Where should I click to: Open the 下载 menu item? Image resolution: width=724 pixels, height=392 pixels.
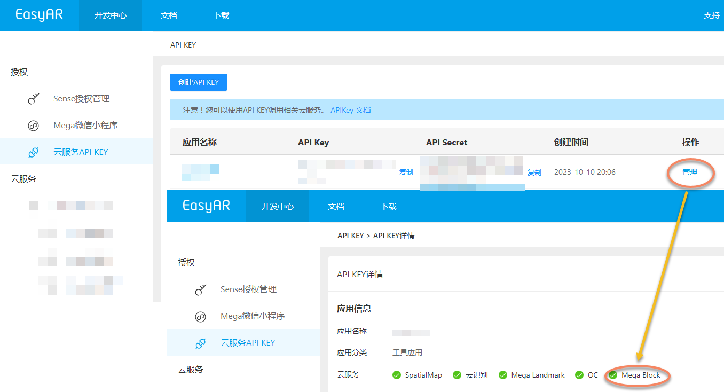coord(221,15)
